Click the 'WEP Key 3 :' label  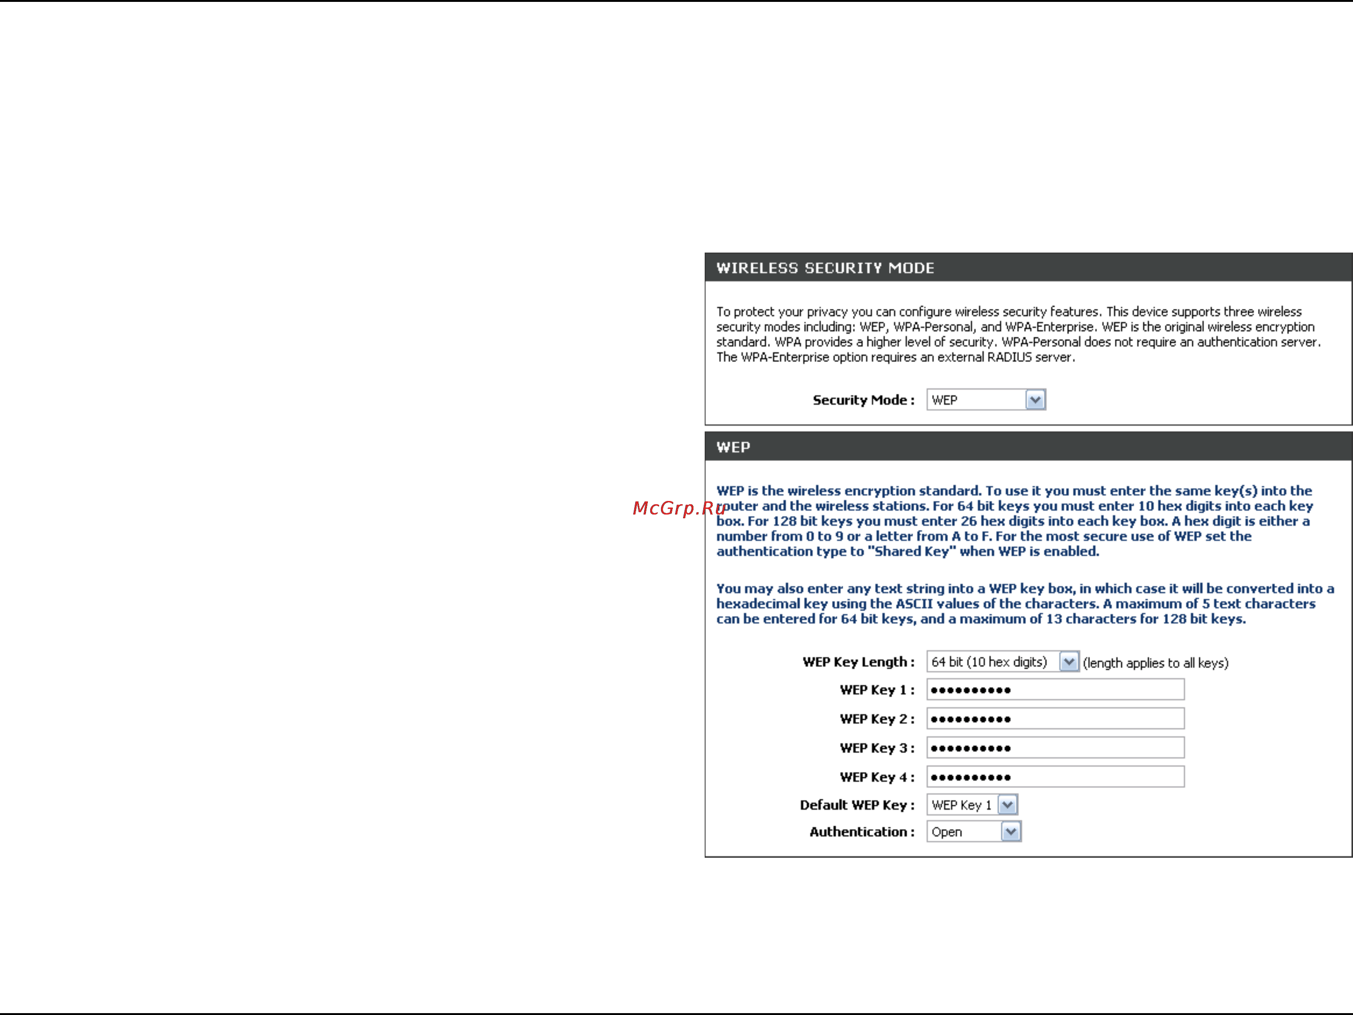(878, 748)
